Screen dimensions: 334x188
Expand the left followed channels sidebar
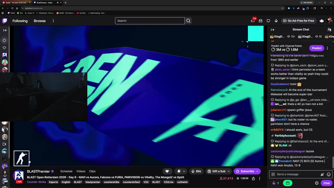pyautogui.click(x=5, y=30)
